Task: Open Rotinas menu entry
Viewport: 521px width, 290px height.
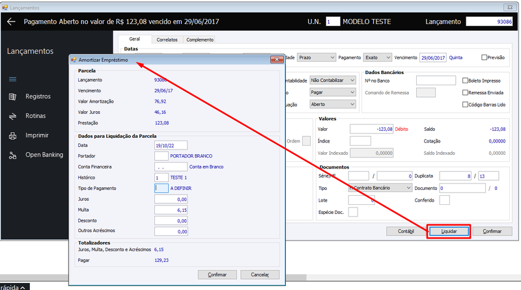Action: point(36,116)
